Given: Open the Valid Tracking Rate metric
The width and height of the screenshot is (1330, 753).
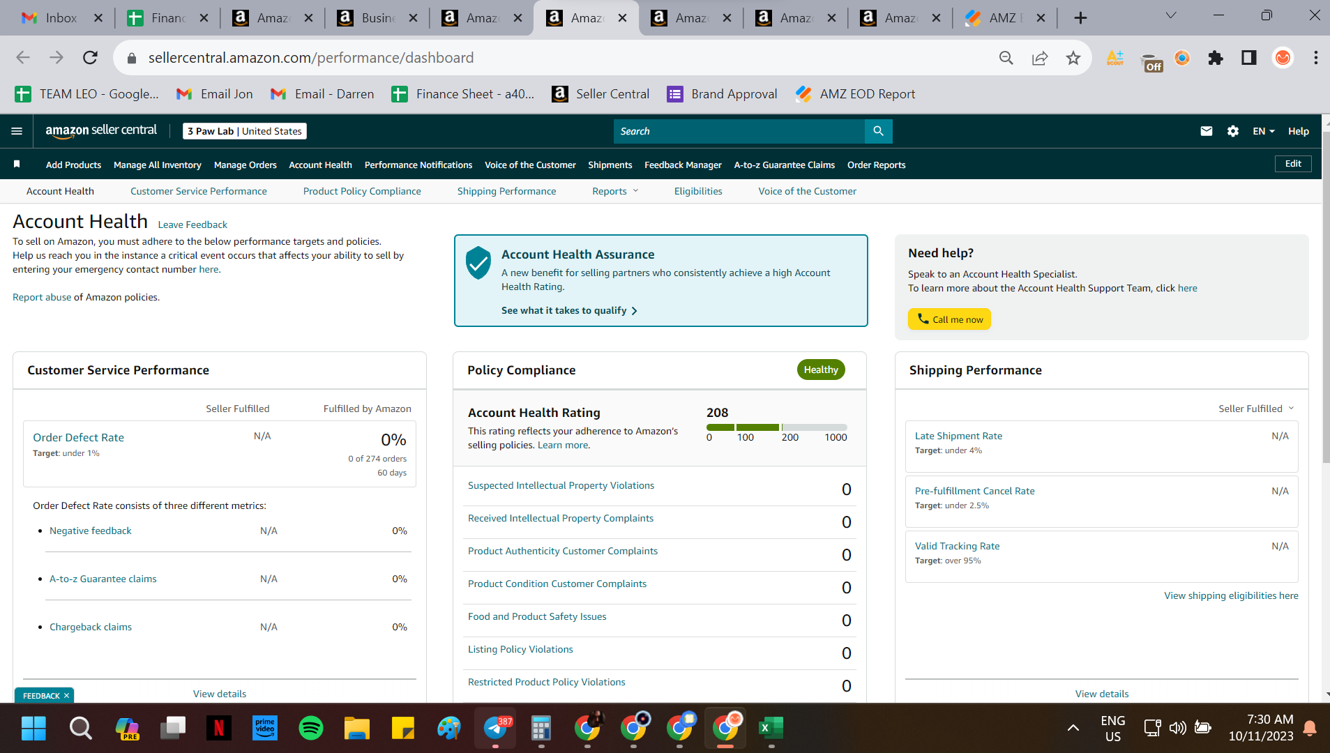Looking at the screenshot, I should pos(957,546).
